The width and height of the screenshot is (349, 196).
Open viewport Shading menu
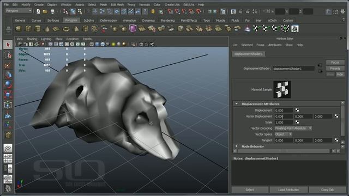coord(32,39)
